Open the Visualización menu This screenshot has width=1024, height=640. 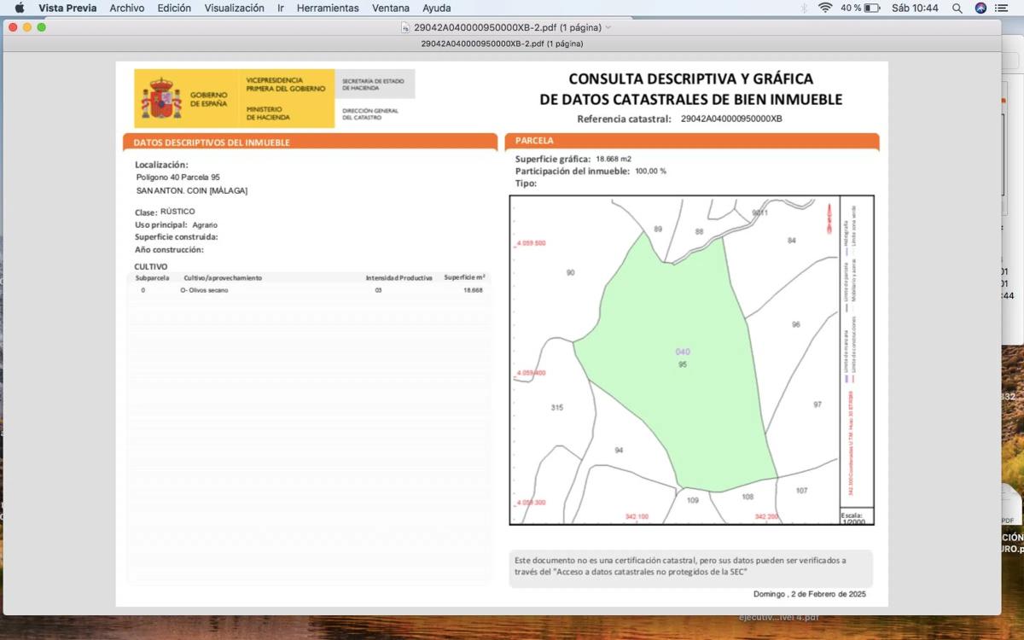click(234, 8)
